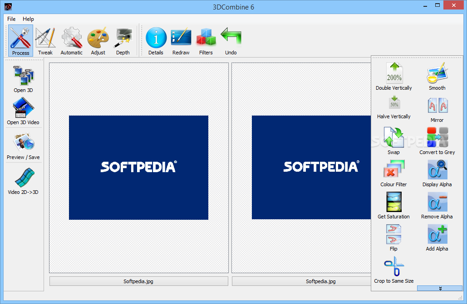Run Get Saturation
Image resolution: width=467 pixels, height=304 pixels.
click(393, 206)
